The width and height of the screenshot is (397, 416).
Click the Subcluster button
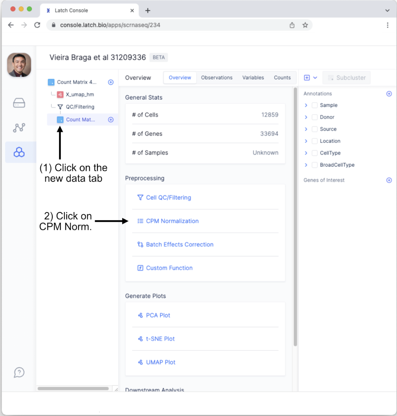point(346,78)
